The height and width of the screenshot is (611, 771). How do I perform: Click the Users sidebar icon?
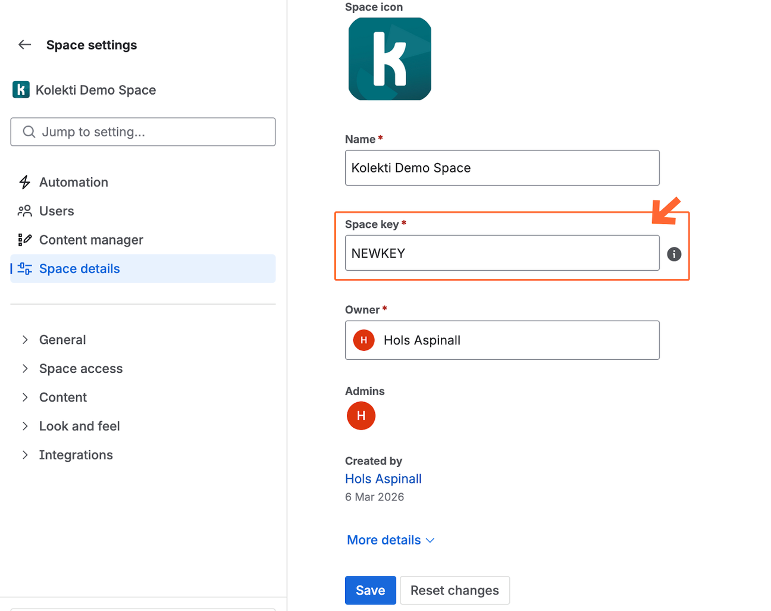[x=23, y=211]
